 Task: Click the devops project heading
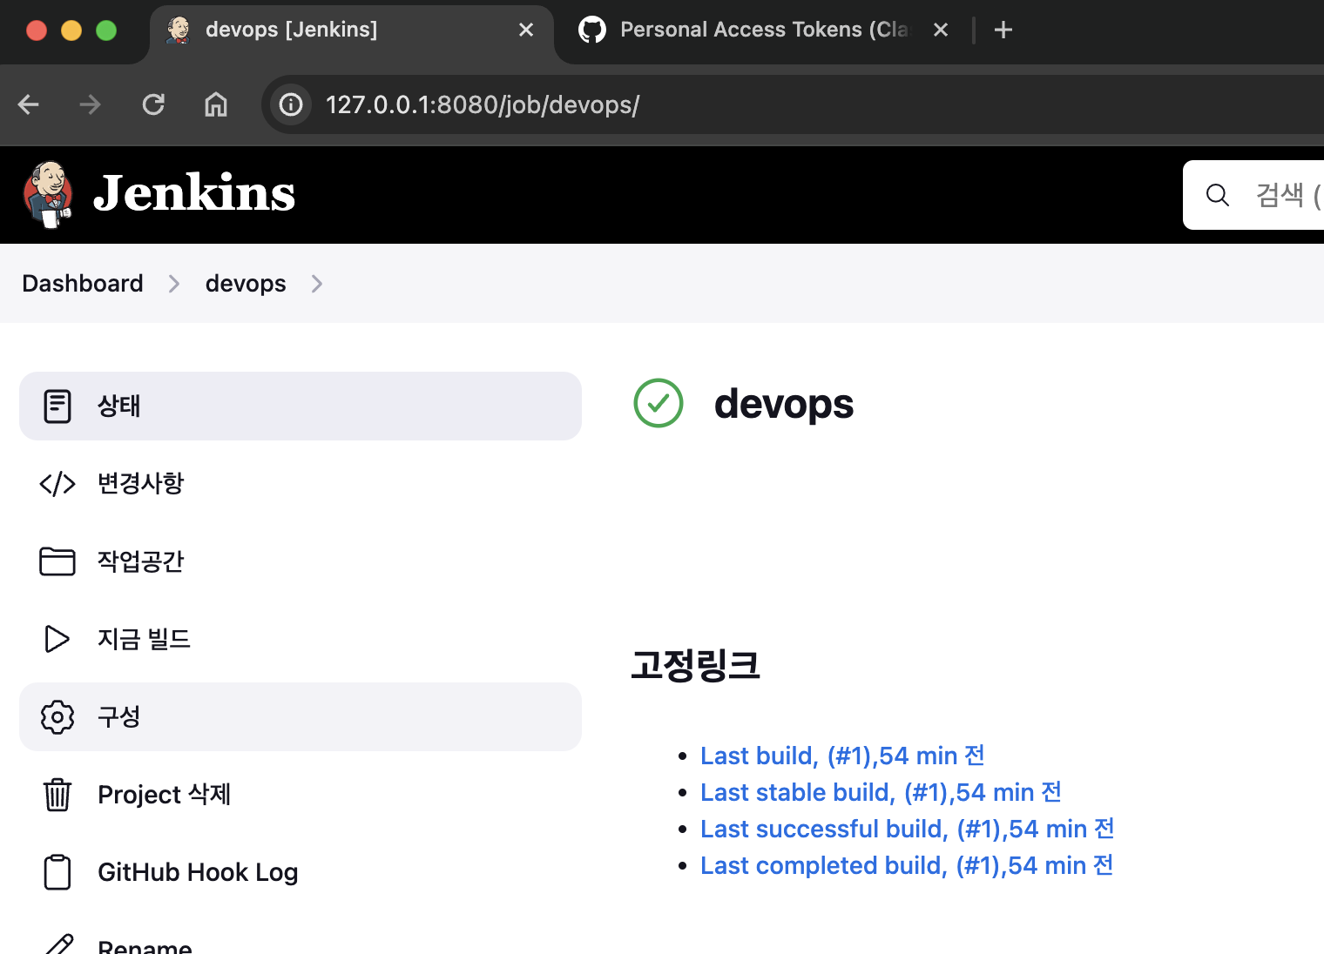[x=784, y=405]
